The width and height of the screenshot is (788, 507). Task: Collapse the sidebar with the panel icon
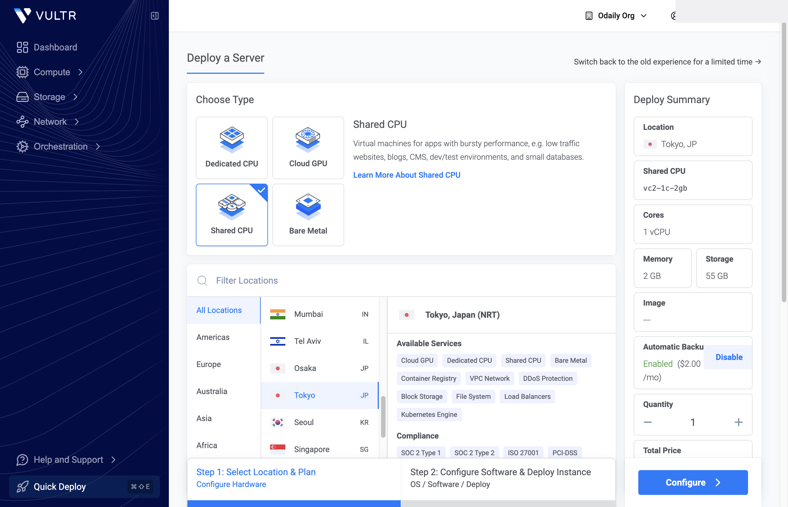[155, 15]
